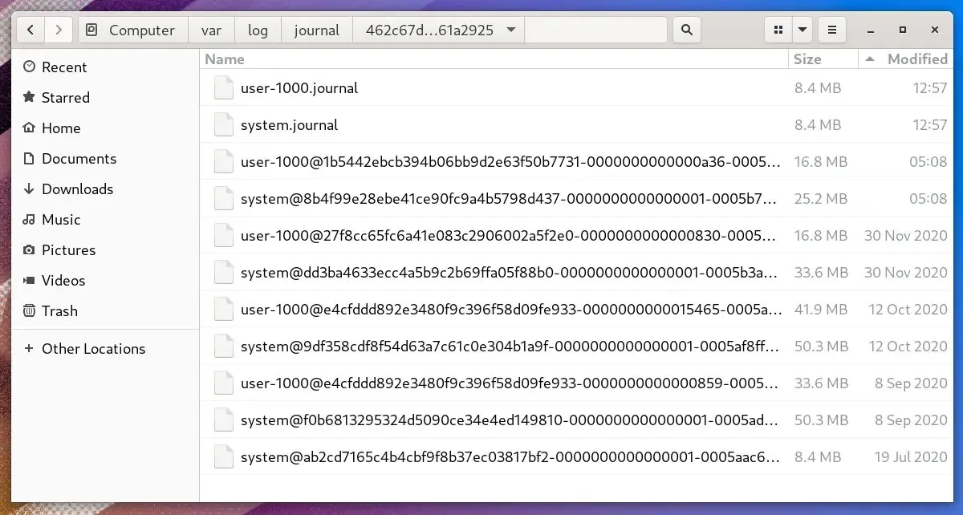Click the 25.2 MB size cell

pyautogui.click(x=820, y=199)
